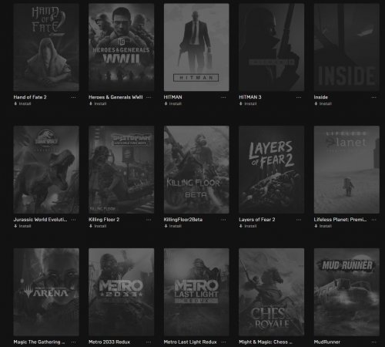Open the Inside game cover
The height and width of the screenshot is (347, 385).
(x=346, y=47)
